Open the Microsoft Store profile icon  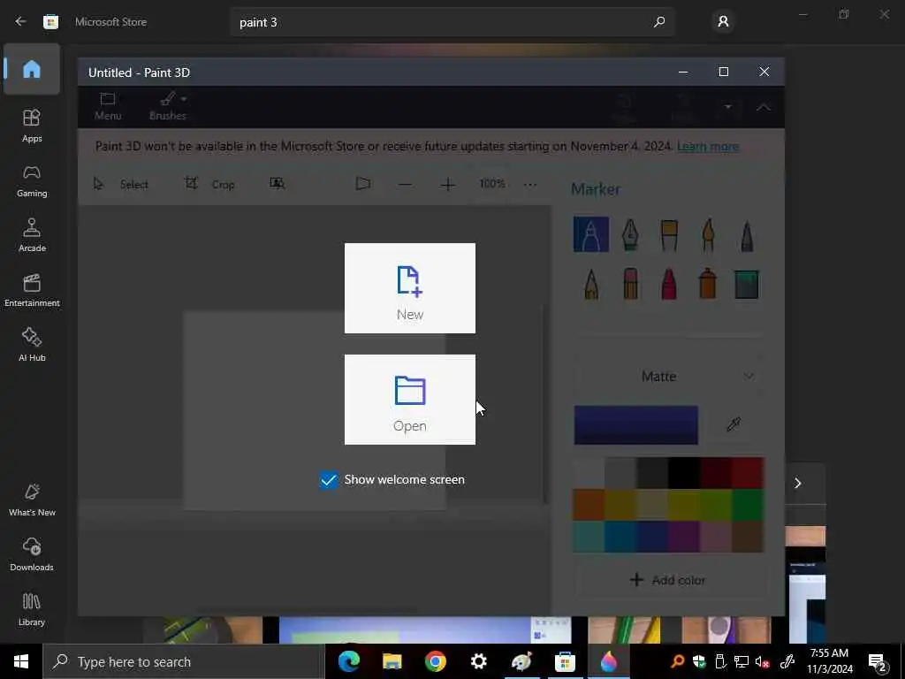[x=723, y=22]
